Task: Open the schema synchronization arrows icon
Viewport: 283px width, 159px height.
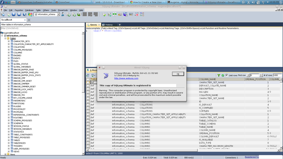Action: click(115, 14)
